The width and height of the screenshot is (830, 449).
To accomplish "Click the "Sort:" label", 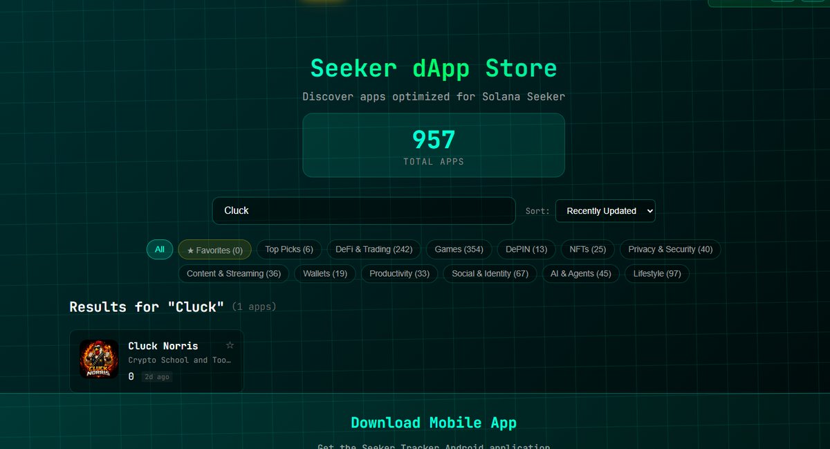I will tap(537, 211).
